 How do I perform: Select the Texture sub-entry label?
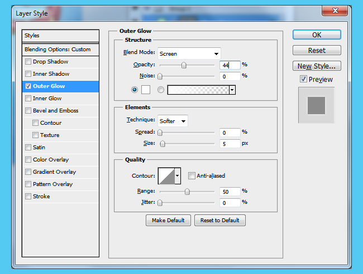coord(50,135)
